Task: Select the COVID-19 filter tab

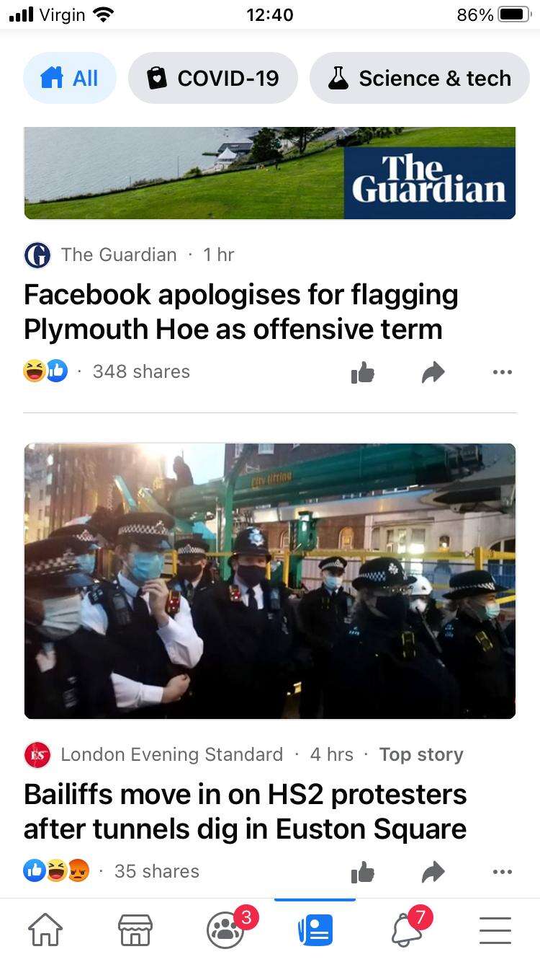Action: pyautogui.click(x=213, y=78)
